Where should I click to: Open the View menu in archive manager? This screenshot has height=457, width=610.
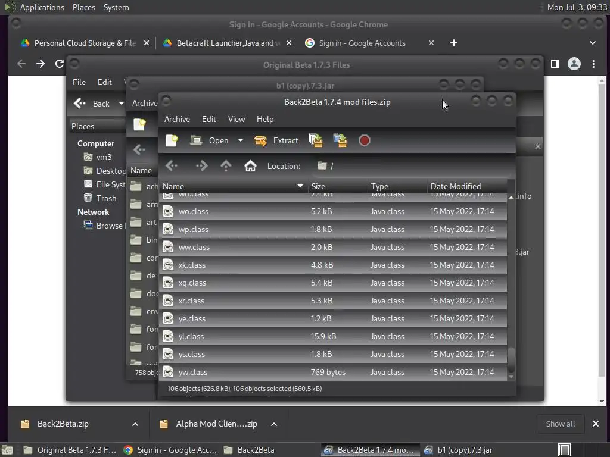(236, 119)
